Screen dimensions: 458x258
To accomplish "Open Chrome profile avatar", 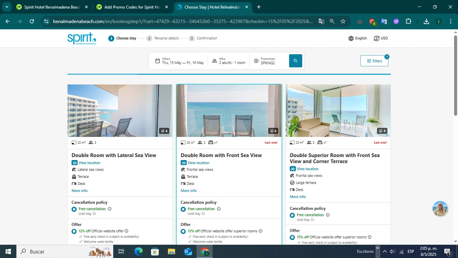I will click(x=438, y=21).
